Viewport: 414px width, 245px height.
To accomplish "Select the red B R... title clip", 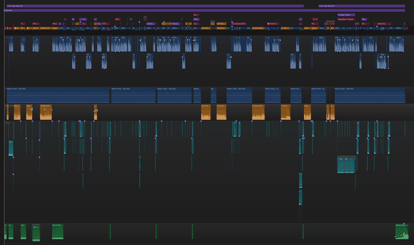I will point(117,19).
